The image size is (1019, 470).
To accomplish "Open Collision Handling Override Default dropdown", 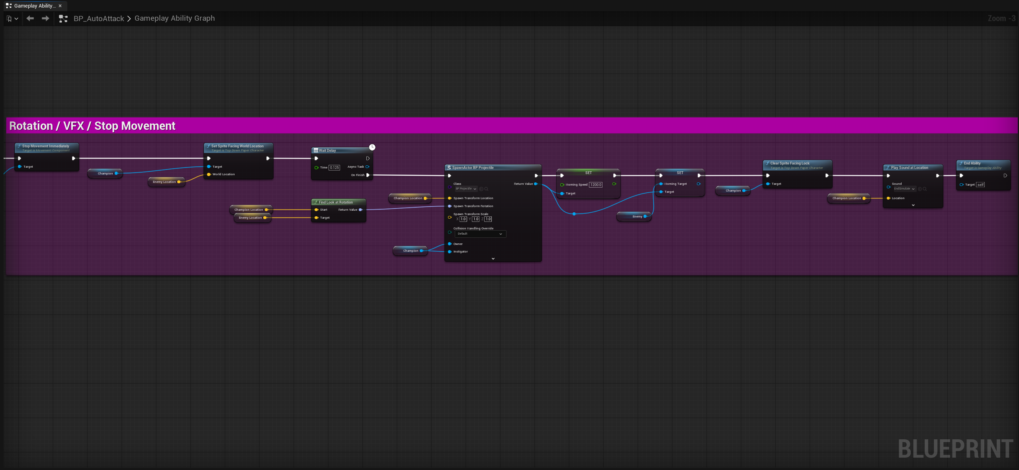I will coord(480,234).
